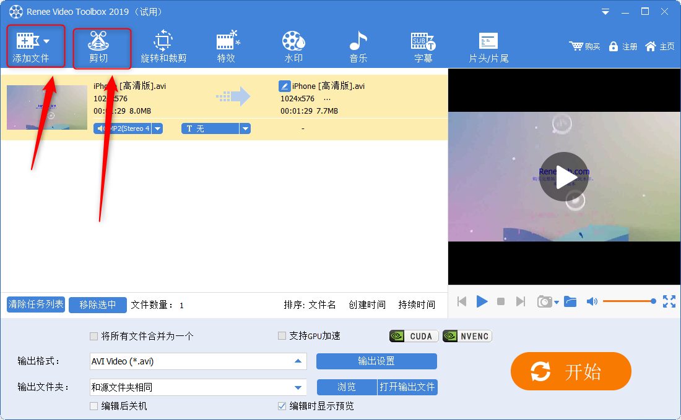
Task: Click the output size text 7.7MB
Action: [327, 111]
